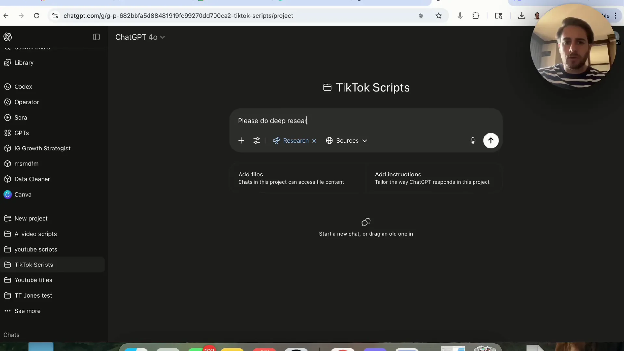
Task: Expand the Sources dropdown
Action: coord(346,141)
